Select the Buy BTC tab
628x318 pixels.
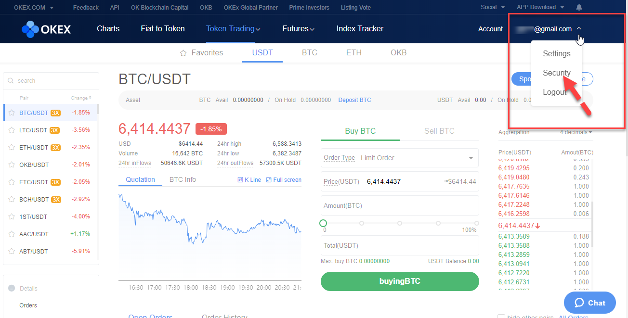pyautogui.click(x=360, y=131)
